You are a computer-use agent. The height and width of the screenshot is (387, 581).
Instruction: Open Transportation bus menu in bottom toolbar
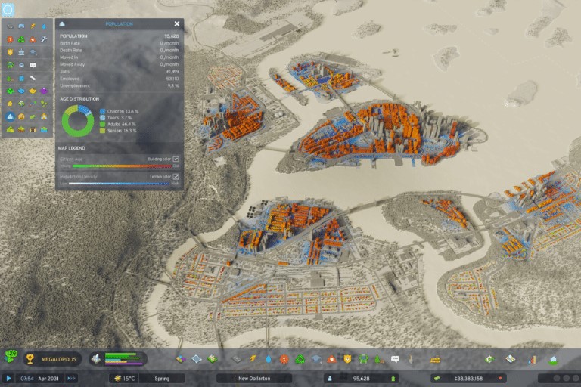(363, 359)
